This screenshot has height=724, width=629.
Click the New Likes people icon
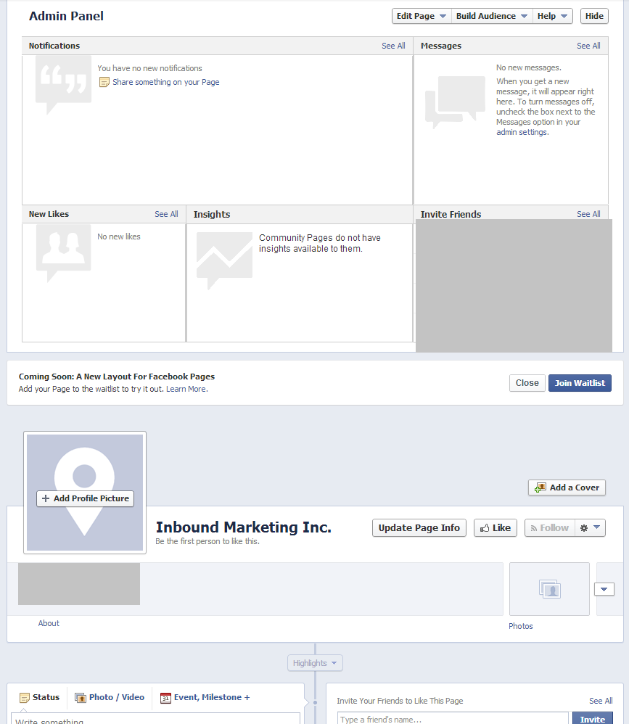point(63,252)
